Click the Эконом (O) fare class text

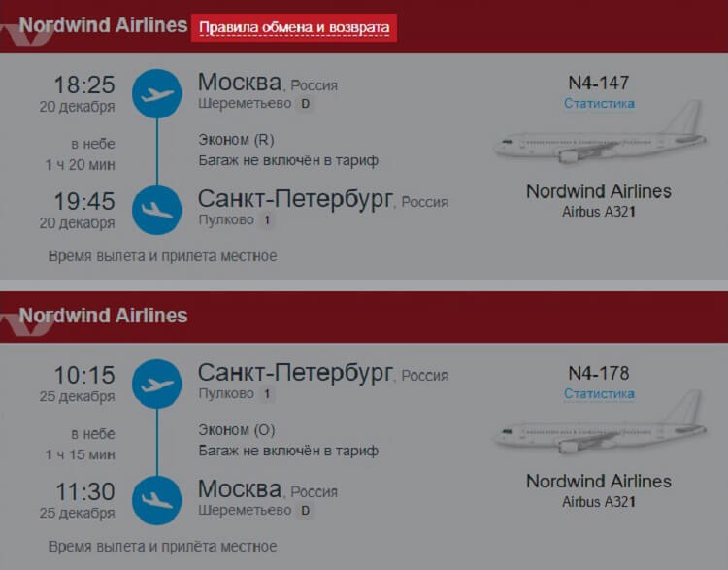237,430
